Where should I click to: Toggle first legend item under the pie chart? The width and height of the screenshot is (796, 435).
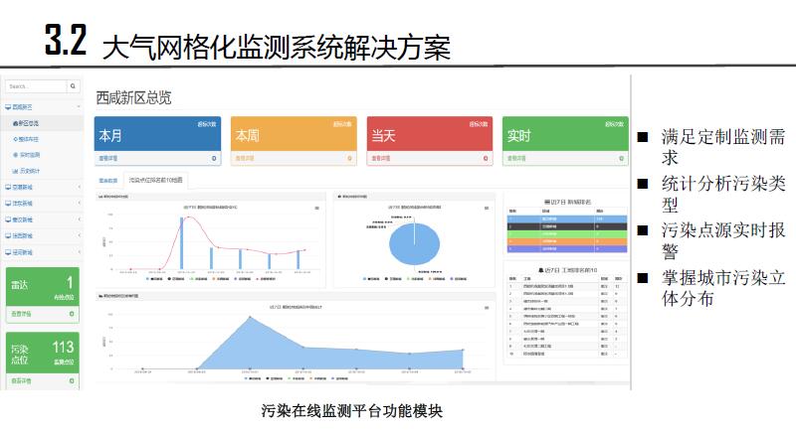pyautogui.click(x=367, y=281)
